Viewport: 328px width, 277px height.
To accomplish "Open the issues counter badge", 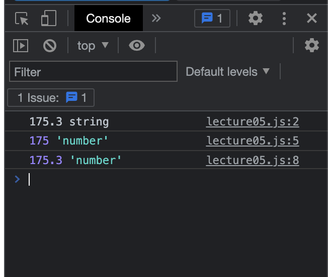I will [212, 19].
